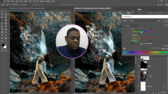Click OK in Hue/Saturation dialog
Image resolution: width=168 pixels, height=94 pixels.
[165, 21]
